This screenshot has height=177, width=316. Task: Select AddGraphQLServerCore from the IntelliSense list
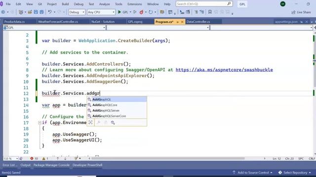coord(117,116)
